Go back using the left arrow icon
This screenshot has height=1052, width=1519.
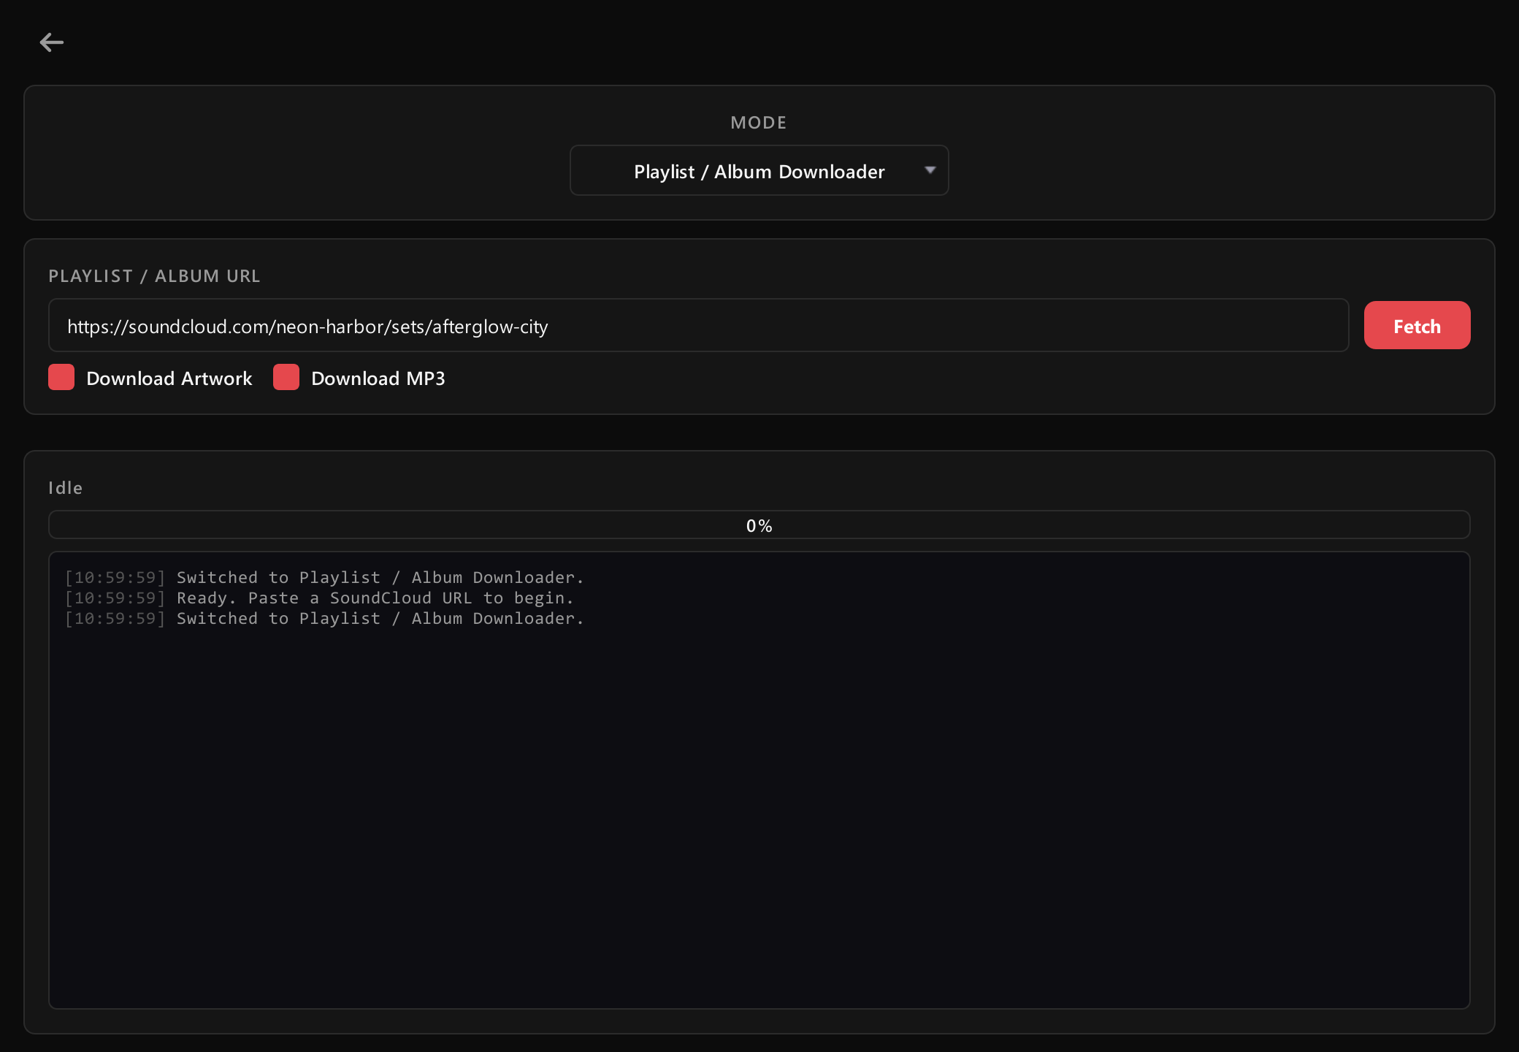(51, 42)
